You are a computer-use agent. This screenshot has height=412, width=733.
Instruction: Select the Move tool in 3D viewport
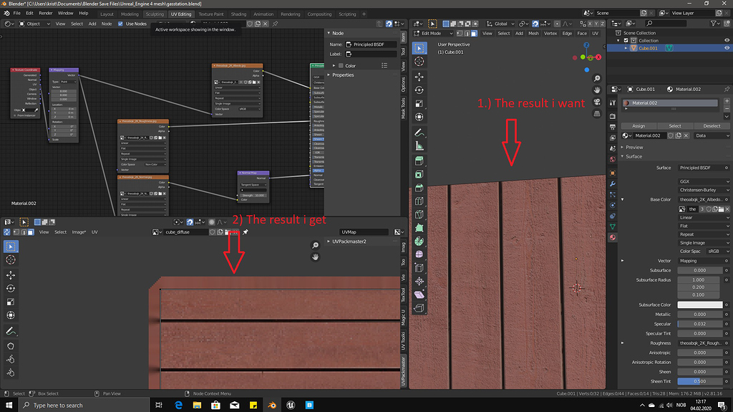[x=419, y=77]
